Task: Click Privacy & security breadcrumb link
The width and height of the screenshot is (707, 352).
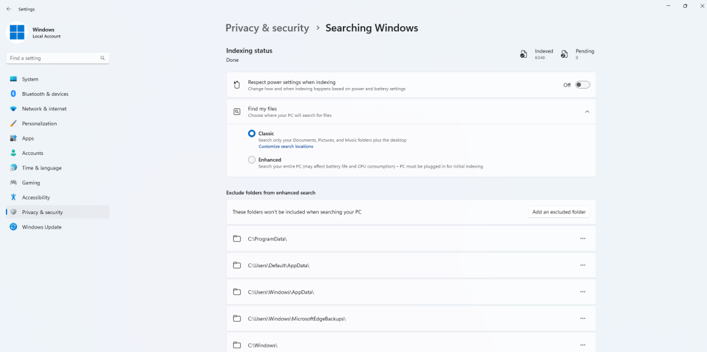Action: pos(267,28)
